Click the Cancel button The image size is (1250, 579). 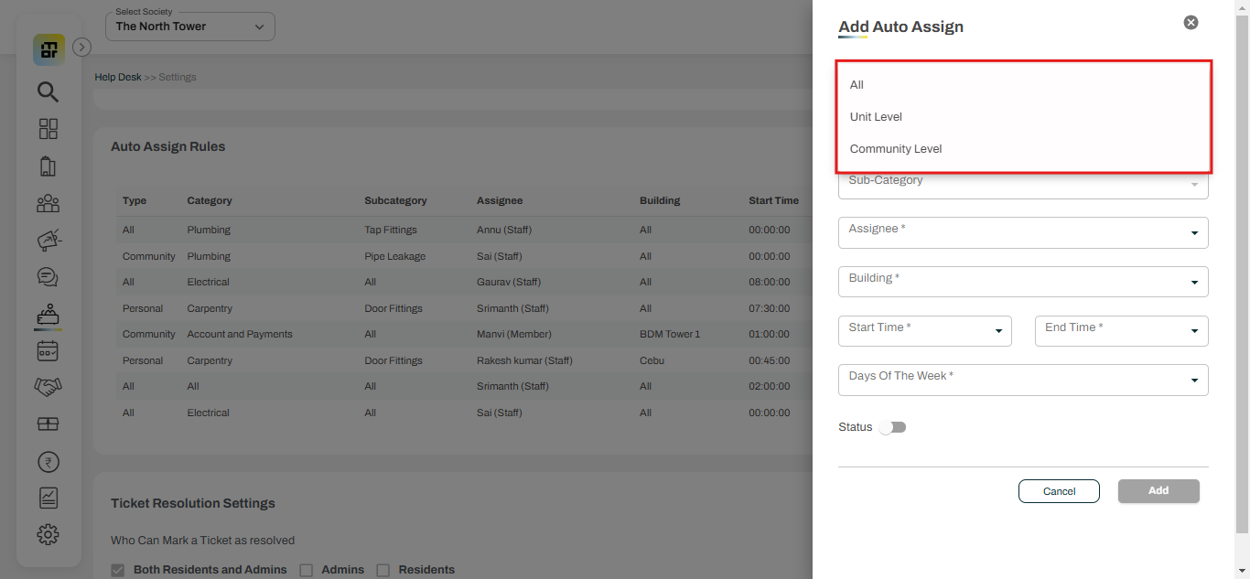pos(1059,491)
